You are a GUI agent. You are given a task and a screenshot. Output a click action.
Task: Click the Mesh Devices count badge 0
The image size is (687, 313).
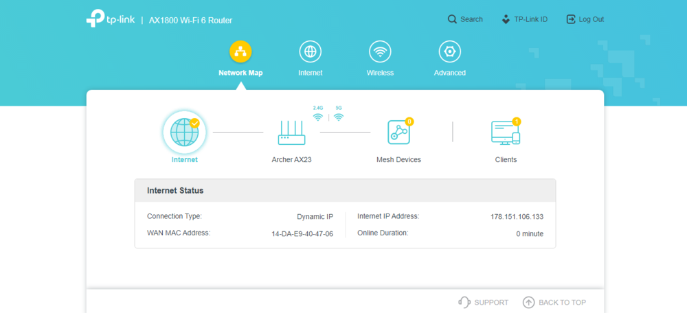pyautogui.click(x=409, y=121)
